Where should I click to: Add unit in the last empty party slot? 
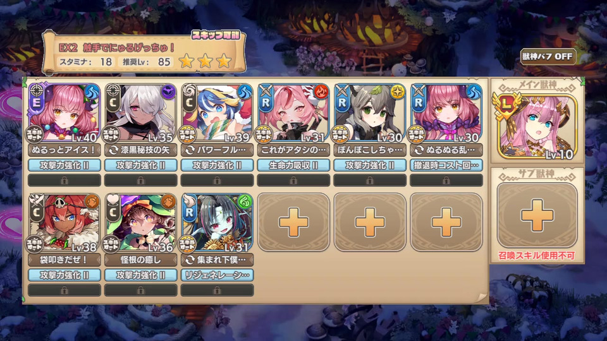point(446,222)
